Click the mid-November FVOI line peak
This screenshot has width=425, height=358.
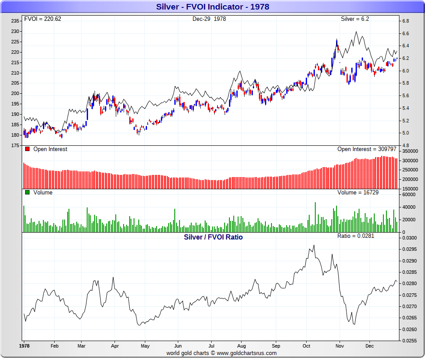(356, 32)
